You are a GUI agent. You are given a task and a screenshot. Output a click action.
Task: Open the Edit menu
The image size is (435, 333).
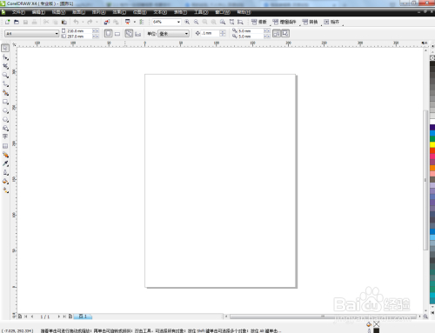pos(38,12)
